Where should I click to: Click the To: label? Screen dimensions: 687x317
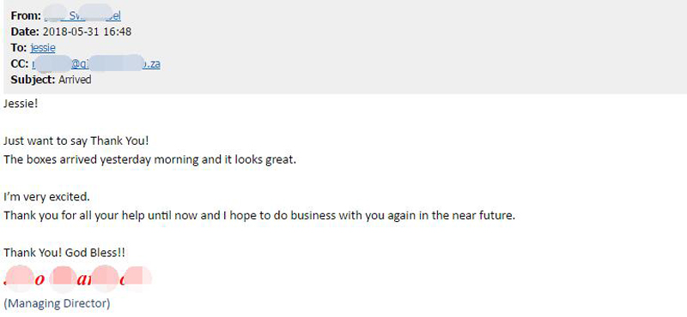[x=19, y=48]
